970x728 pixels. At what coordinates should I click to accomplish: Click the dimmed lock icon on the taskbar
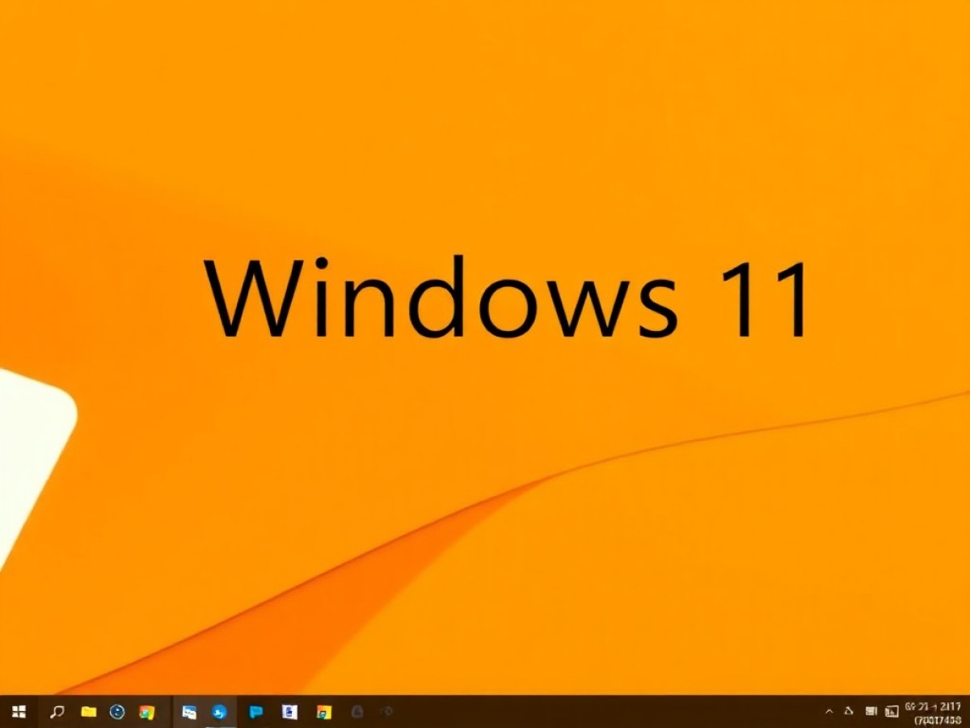[x=357, y=712]
